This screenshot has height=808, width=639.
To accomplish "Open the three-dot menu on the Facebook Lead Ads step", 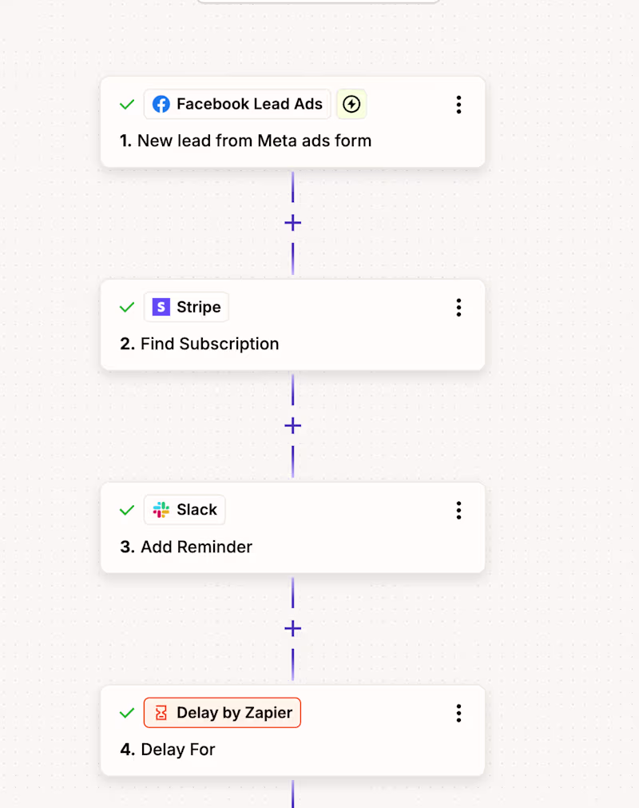I will (x=459, y=104).
